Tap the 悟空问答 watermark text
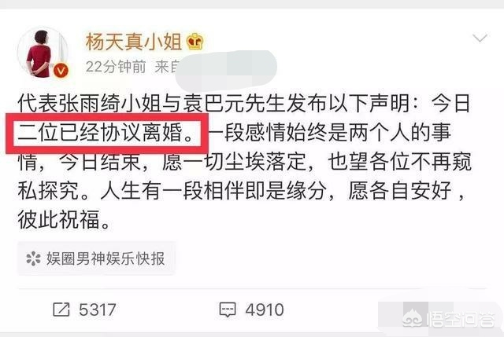Screen dimensions: 504x337 pyautogui.click(x=461, y=318)
